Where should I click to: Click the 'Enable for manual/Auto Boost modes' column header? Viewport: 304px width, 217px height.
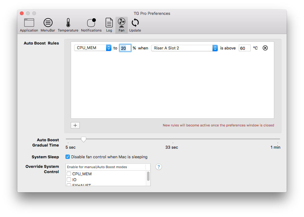(x=106, y=167)
